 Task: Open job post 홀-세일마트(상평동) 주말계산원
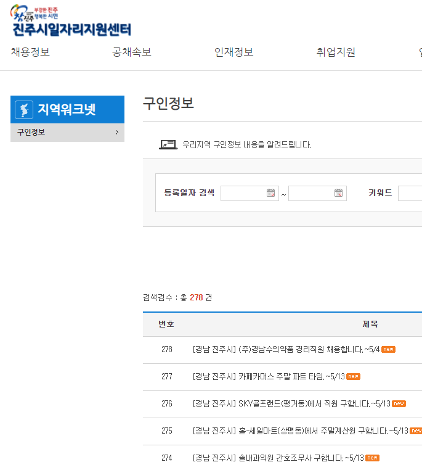[301, 431]
